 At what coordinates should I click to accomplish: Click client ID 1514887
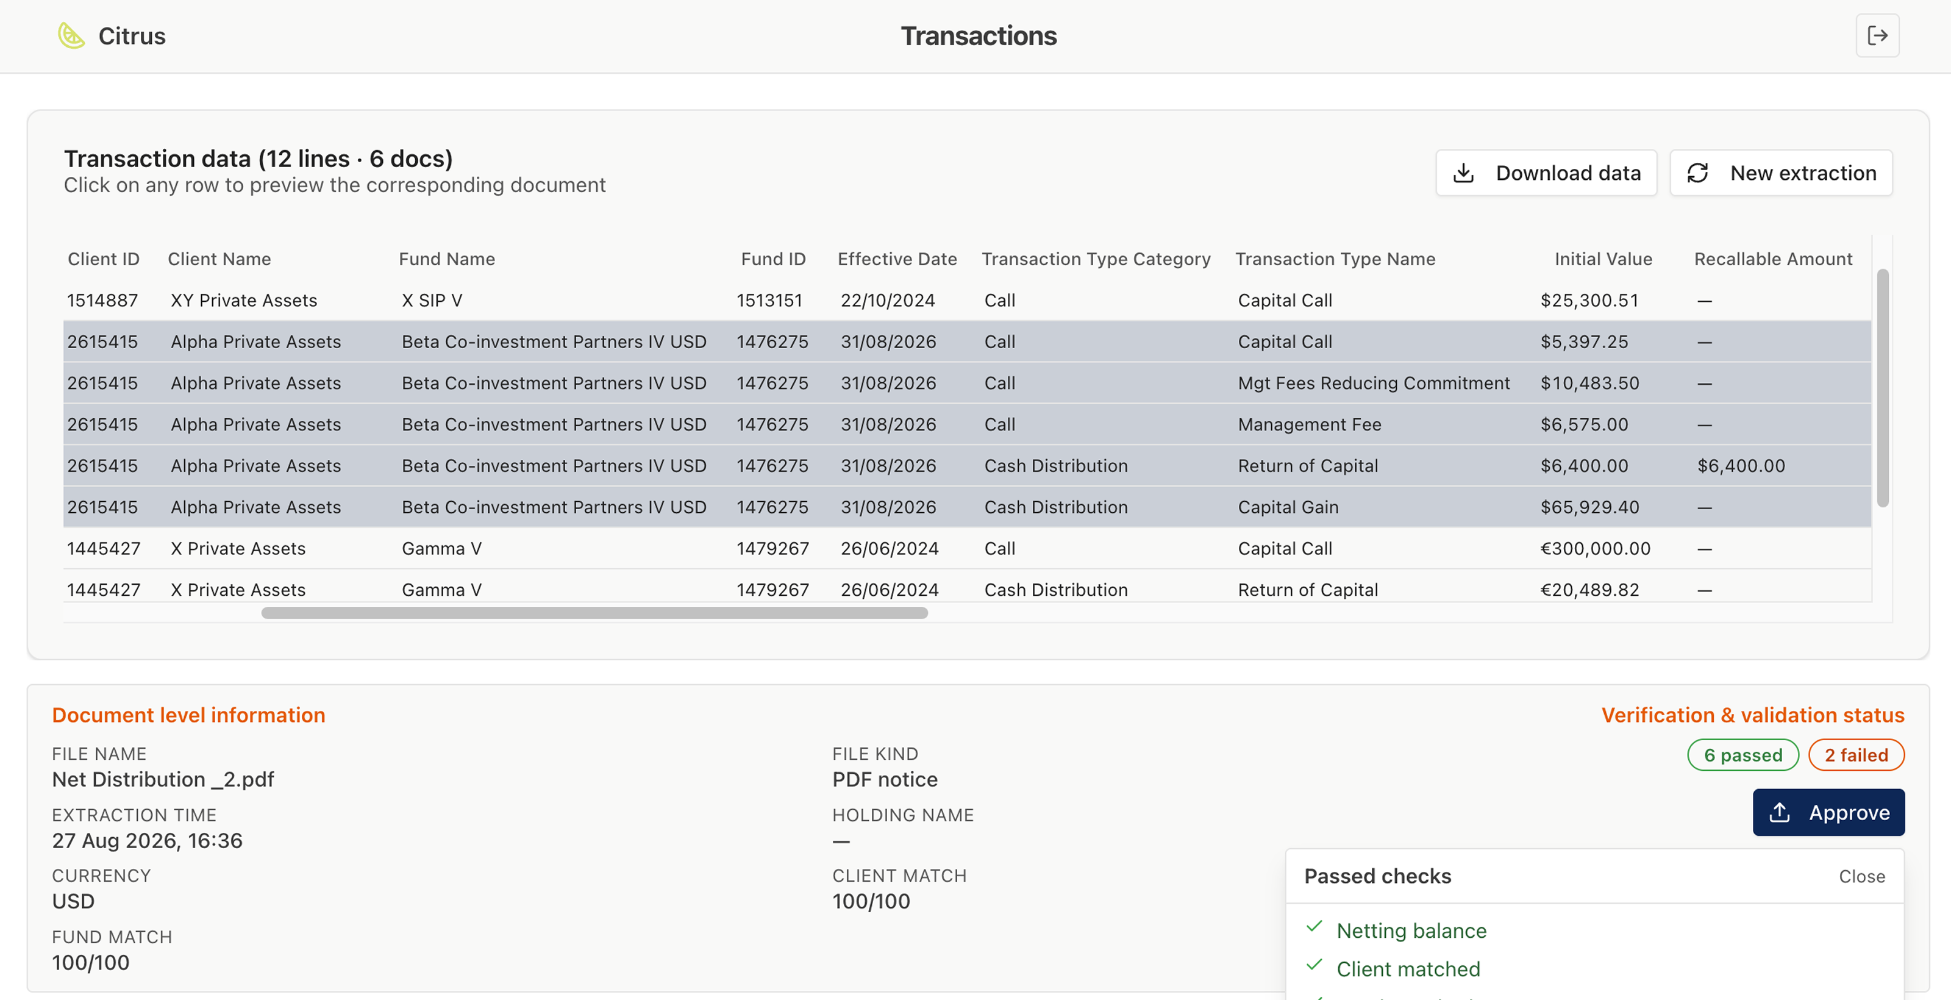point(102,300)
